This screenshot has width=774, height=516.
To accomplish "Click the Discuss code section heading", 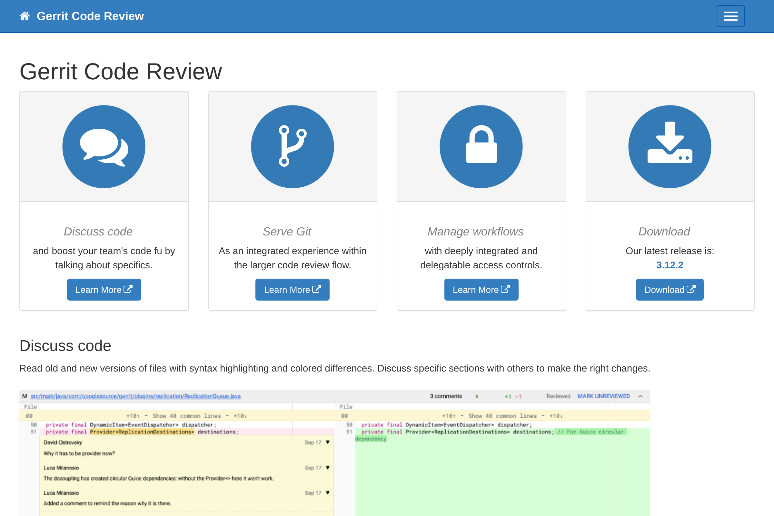I will point(65,346).
